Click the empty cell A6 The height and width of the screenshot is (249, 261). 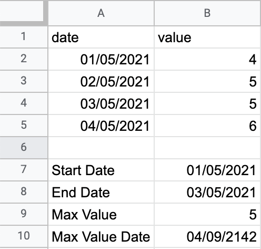click(x=101, y=148)
